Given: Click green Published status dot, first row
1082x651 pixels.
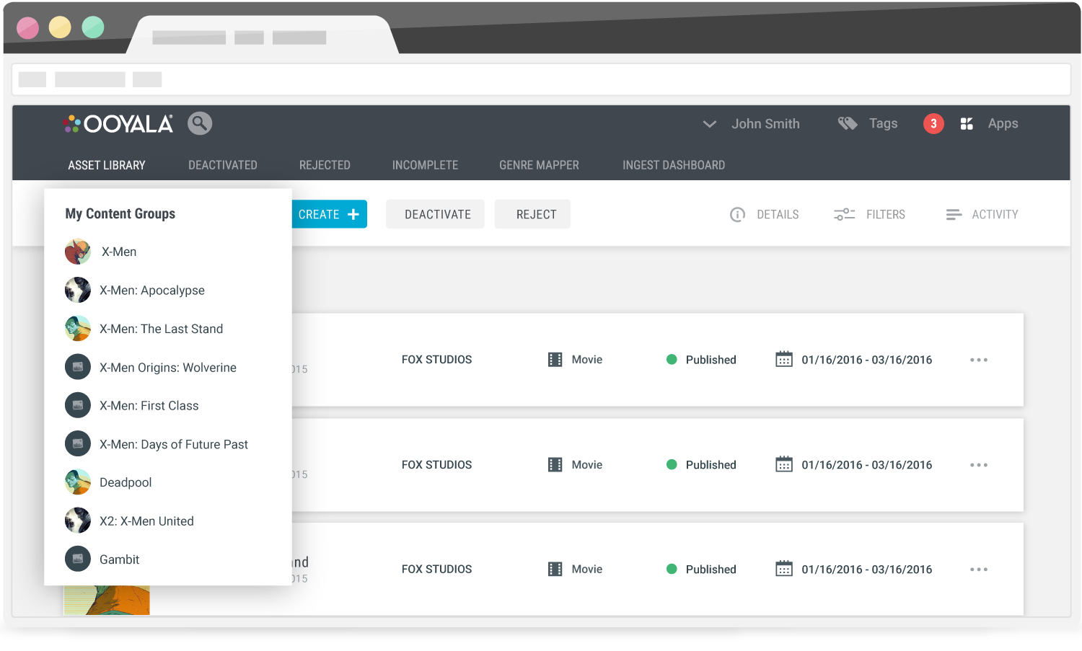Looking at the screenshot, I should pyautogui.click(x=672, y=359).
